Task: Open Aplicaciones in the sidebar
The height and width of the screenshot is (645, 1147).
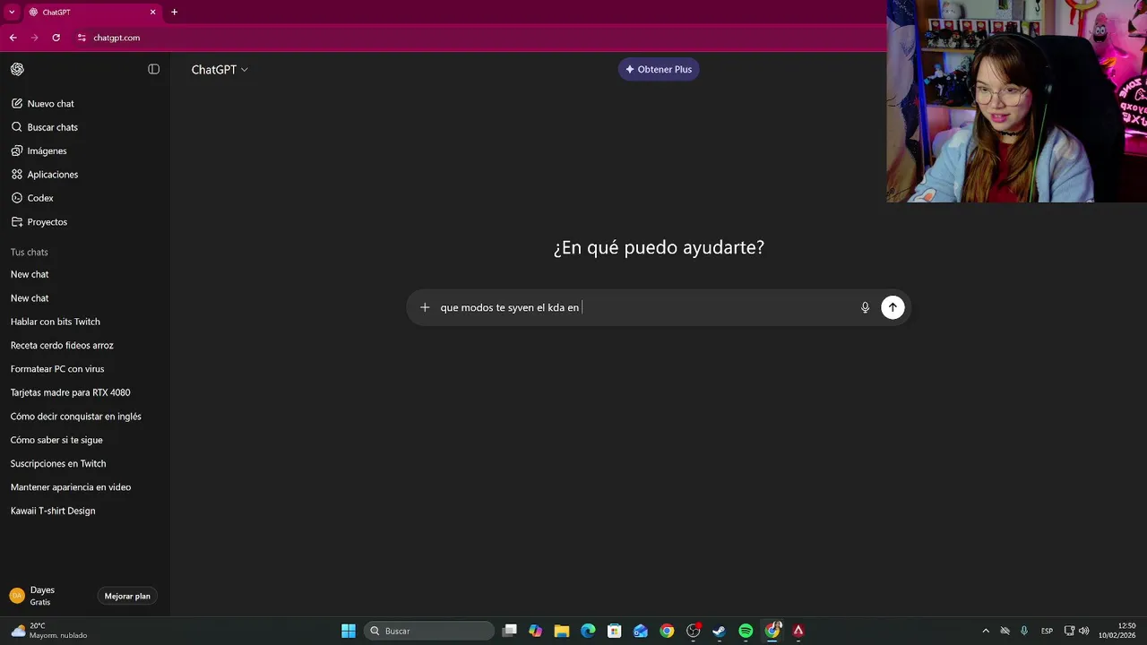Action: click(85, 175)
